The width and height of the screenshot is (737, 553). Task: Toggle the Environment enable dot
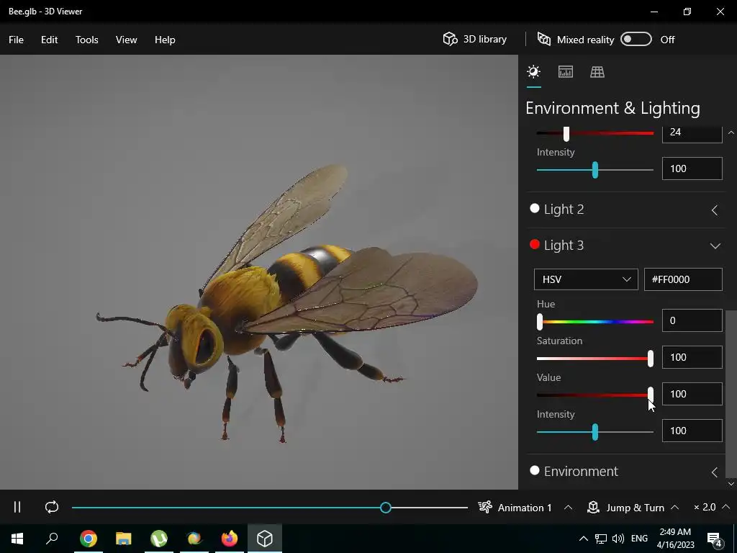click(x=535, y=471)
